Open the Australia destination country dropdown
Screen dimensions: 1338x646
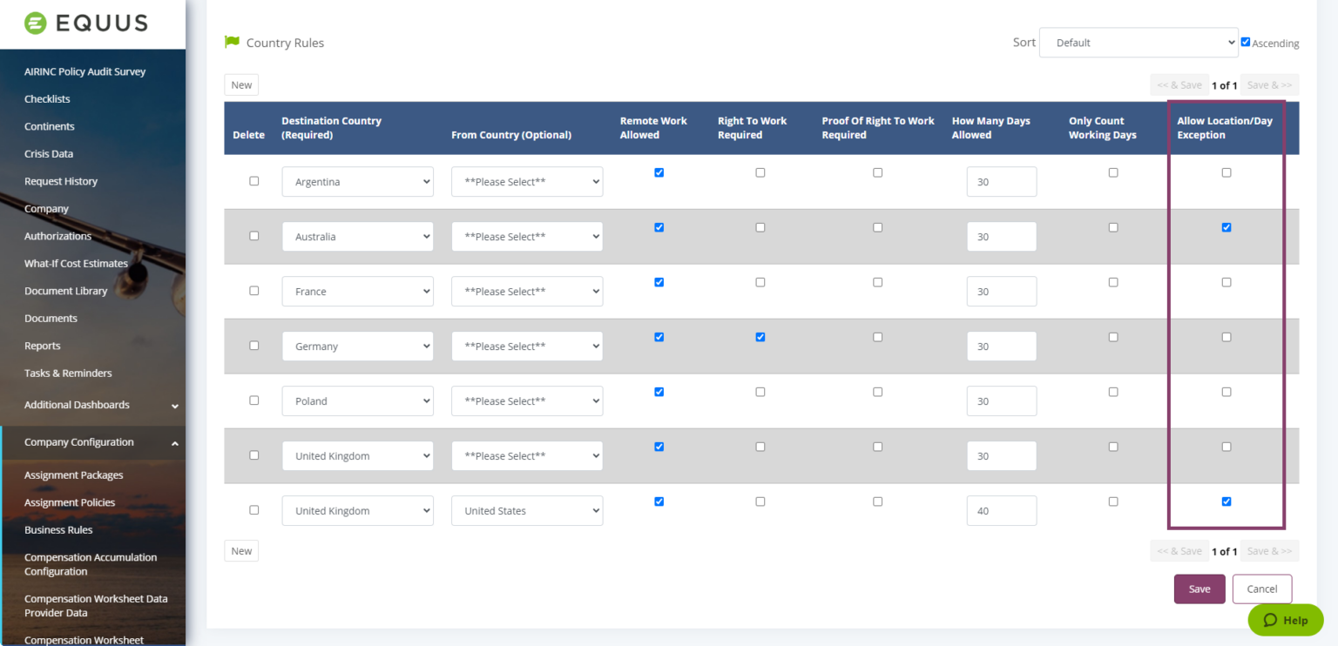point(358,237)
